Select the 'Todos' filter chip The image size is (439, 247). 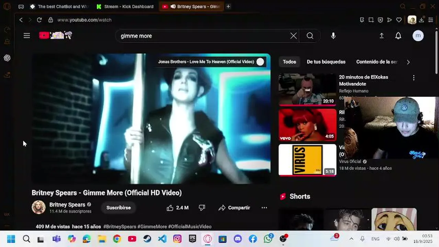(x=289, y=62)
